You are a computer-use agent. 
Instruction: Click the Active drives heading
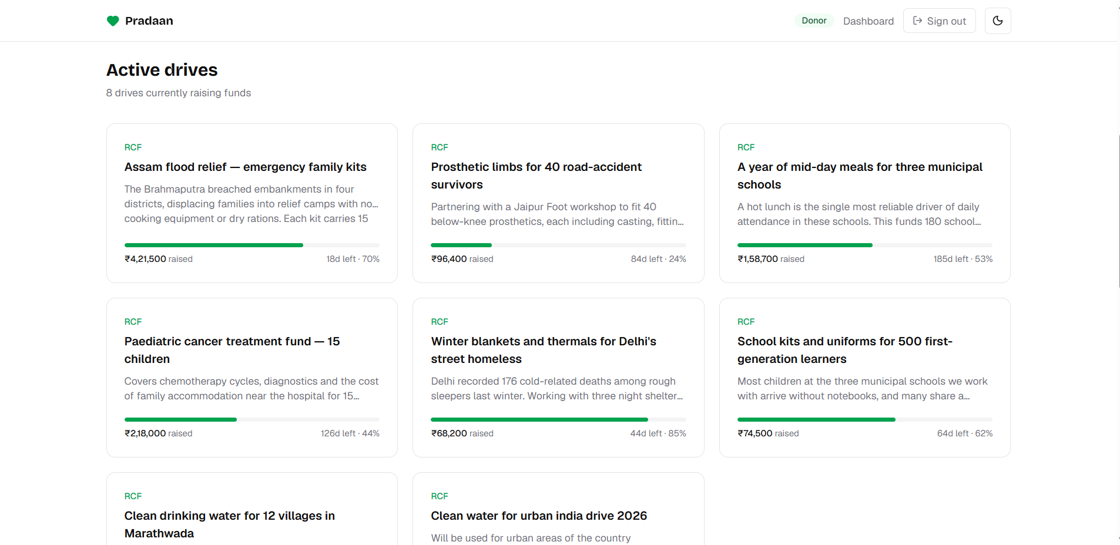162,70
